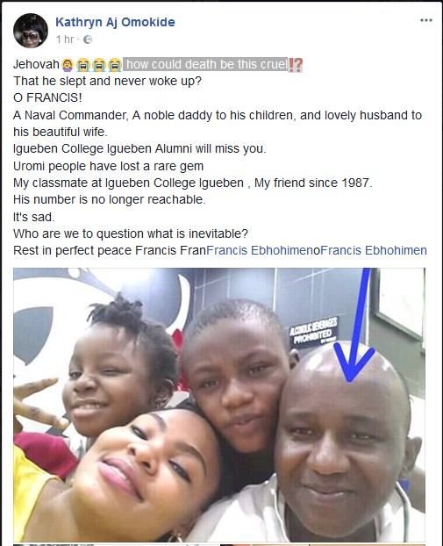This screenshot has height=546, width=443.
Task: Open the Francis Ebhohimen tag at line end
Action: tap(374, 250)
